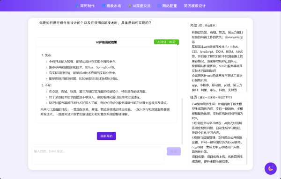Focus the chat message input box
This screenshot has width=281, height=179.
98,156
